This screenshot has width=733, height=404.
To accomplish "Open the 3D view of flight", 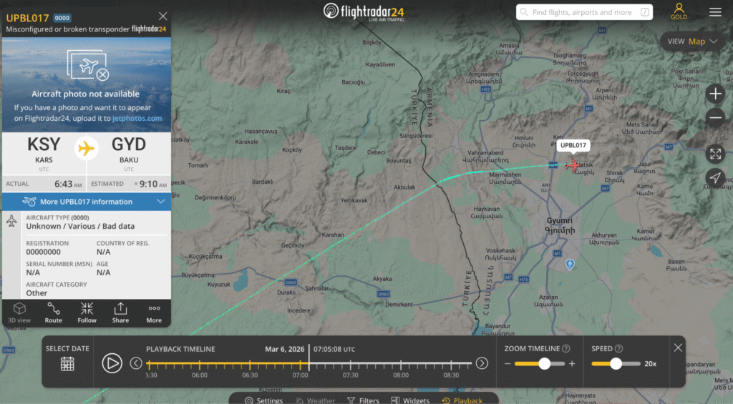I will click(x=19, y=313).
